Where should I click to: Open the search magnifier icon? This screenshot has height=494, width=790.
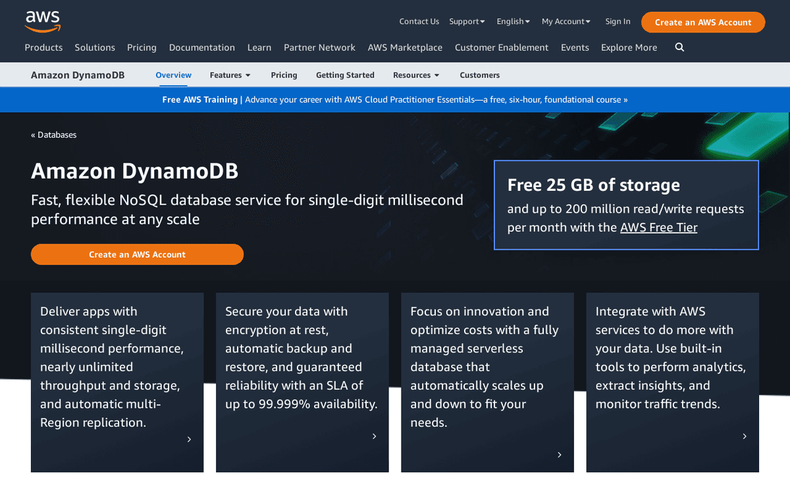click(679, 47)
